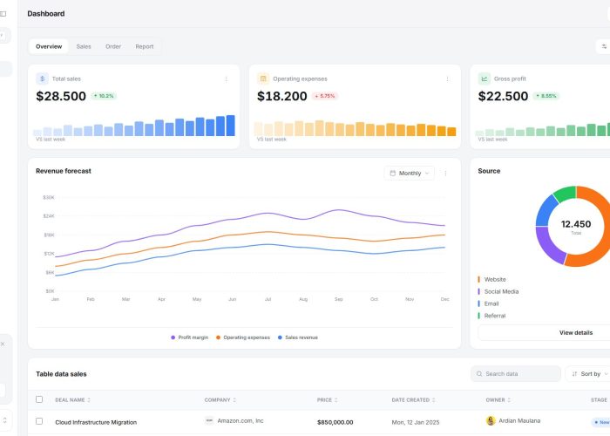The height and width of the screenshot is (436, 610).
Task: Click the Gross profit chart icon
Action: (485, 78)
